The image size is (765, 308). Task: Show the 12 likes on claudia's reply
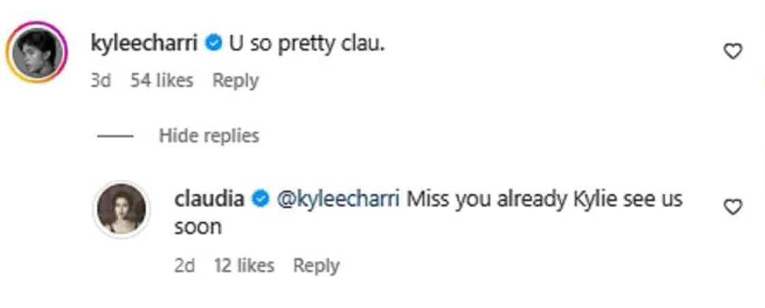(244, 265)
